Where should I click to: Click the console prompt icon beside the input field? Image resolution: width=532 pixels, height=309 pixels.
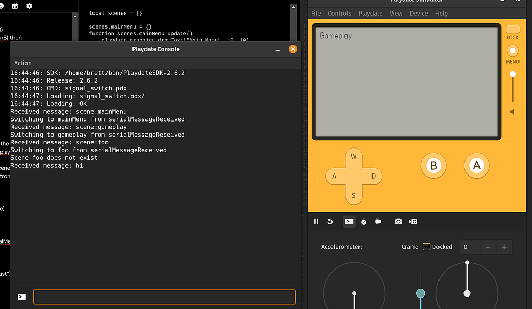point(21,297)
